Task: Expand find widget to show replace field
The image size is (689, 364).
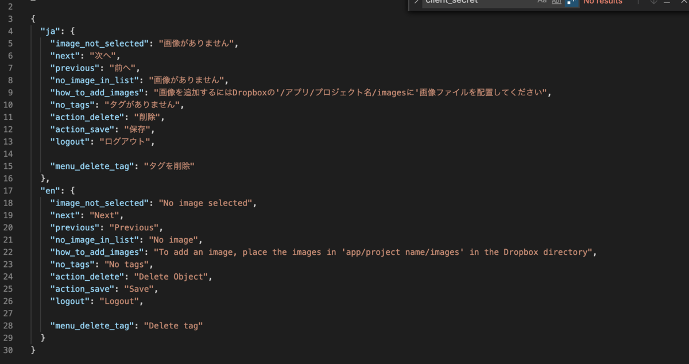Action: 416,2
